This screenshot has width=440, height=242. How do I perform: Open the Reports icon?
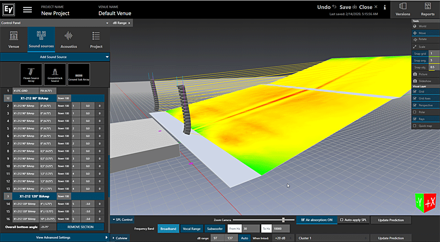tap(427, 9)
